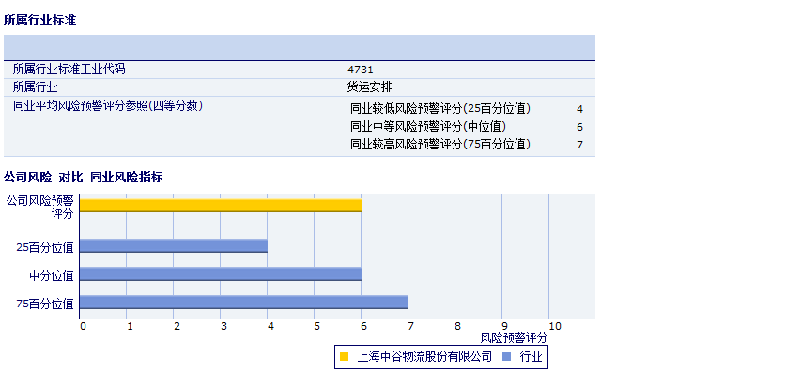
Task: Click the 所属行业标准 section heading
Action: [x=40, y=21]
